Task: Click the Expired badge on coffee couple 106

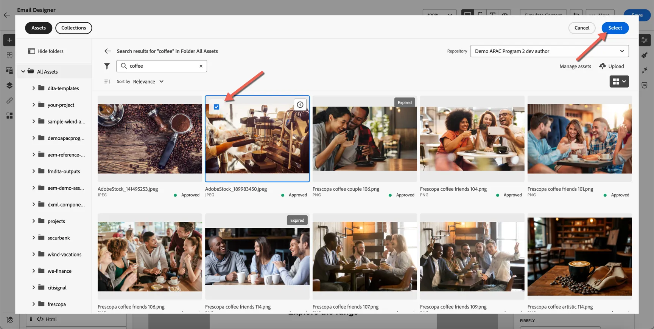Action: pyautogui.click(x=405, y=102)
